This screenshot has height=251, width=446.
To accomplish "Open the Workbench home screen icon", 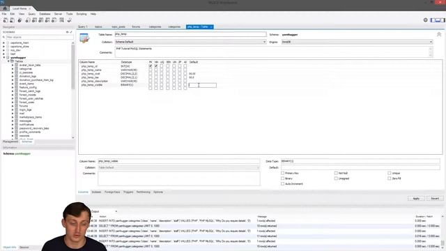I will [5, 8].
